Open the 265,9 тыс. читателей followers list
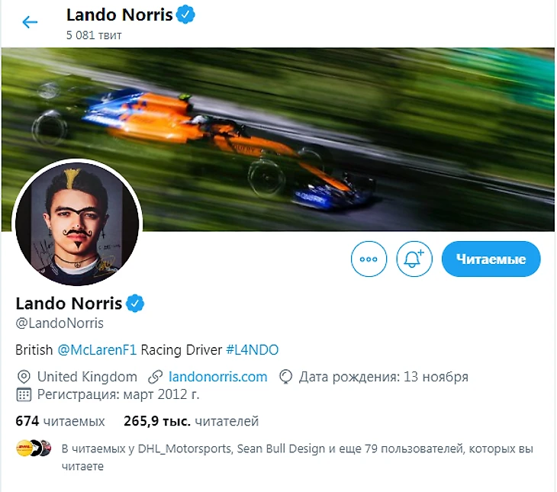The width and height of the screenshot is (557, 492). tap(191, 421)
